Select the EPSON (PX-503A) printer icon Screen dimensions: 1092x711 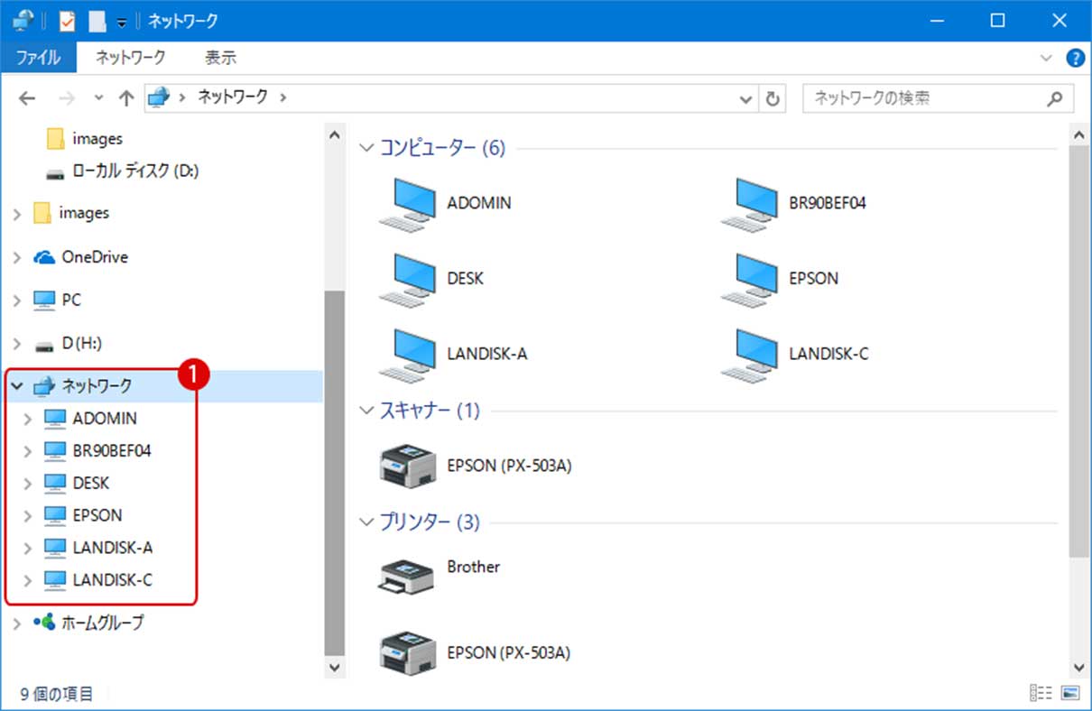[x=409, y=651]
